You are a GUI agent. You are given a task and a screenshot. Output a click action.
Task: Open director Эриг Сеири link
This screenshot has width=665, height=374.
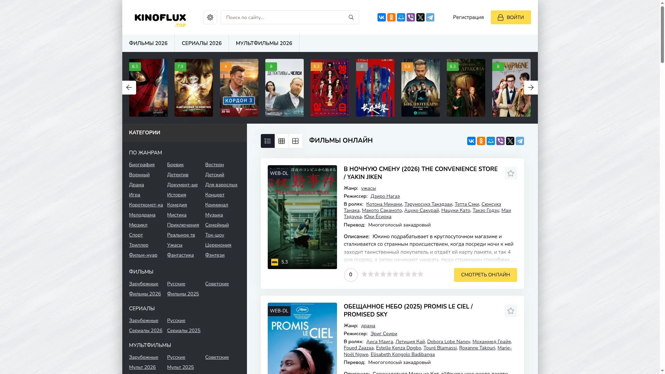pyautogui.click(x=384, y=334)
